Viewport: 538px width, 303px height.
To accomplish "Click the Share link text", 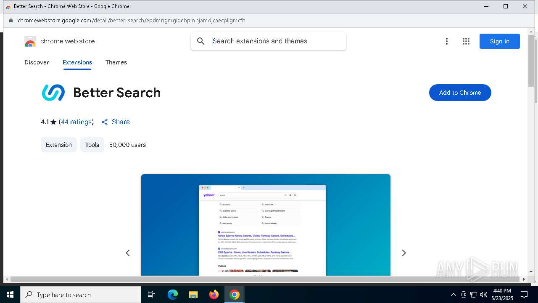I will click(x=121, y=122).
